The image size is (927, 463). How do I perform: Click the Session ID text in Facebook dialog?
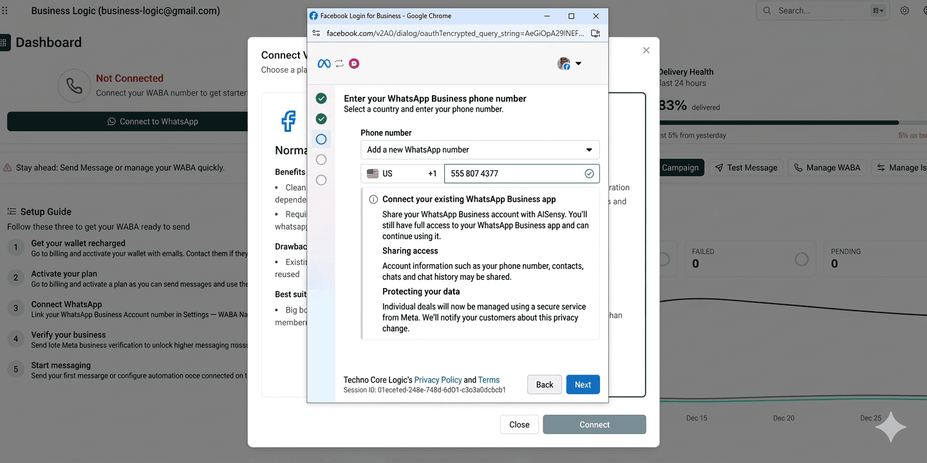tap(425, 390)
